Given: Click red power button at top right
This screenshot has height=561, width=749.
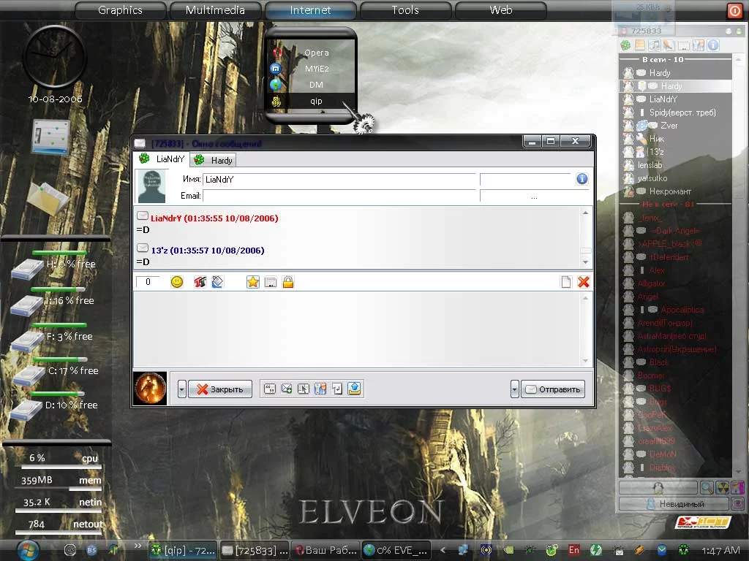Looking at the screenshot, I should click(x=734, y=10).
